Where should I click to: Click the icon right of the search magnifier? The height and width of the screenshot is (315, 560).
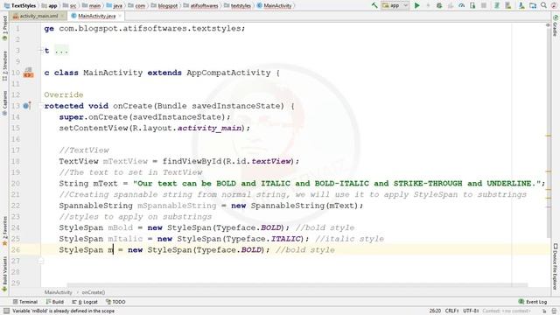pos(554,5)
